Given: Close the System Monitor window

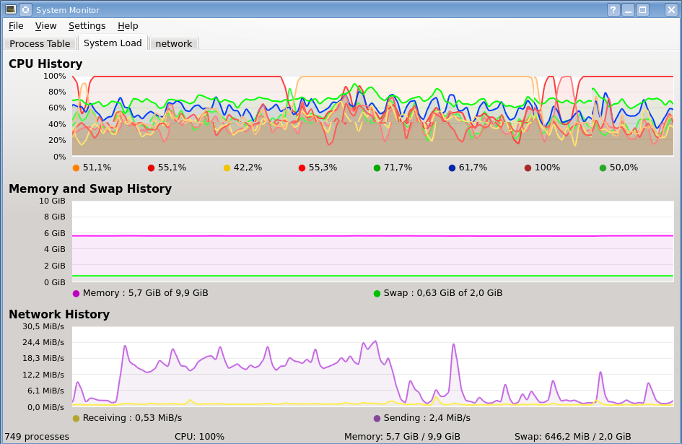Looking at the screenshot, I should click(x=671, y=9).
